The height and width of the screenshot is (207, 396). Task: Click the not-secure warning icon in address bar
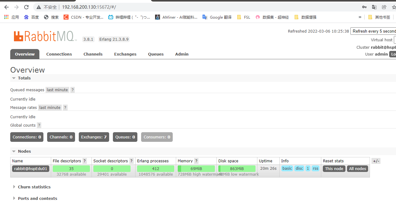pos(38,7)
